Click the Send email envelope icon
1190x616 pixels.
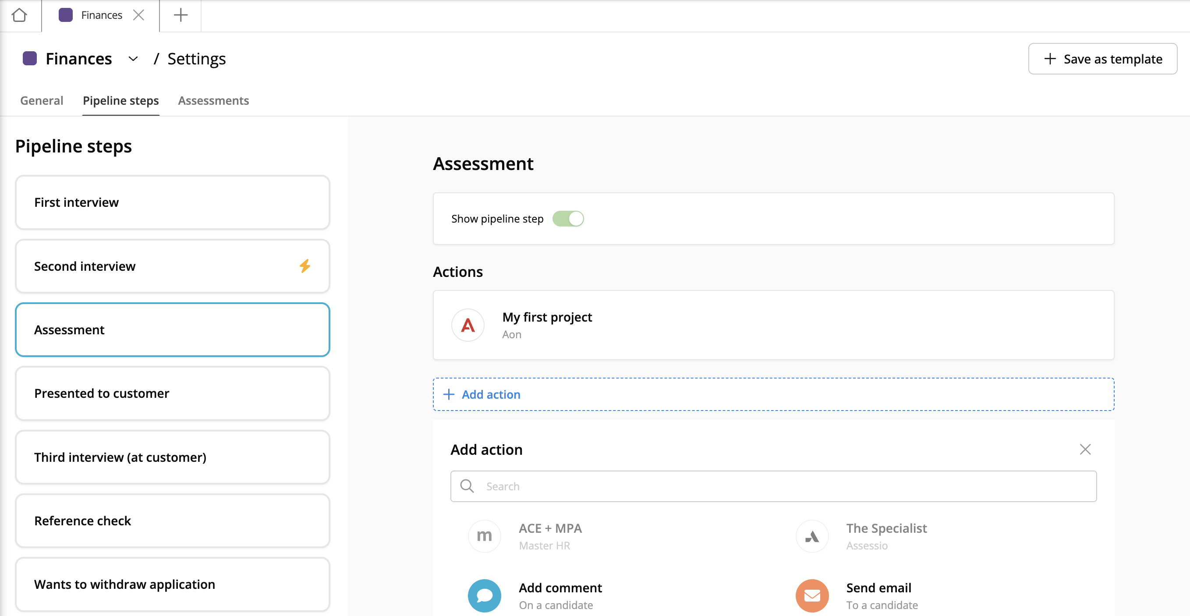[811, 595]
